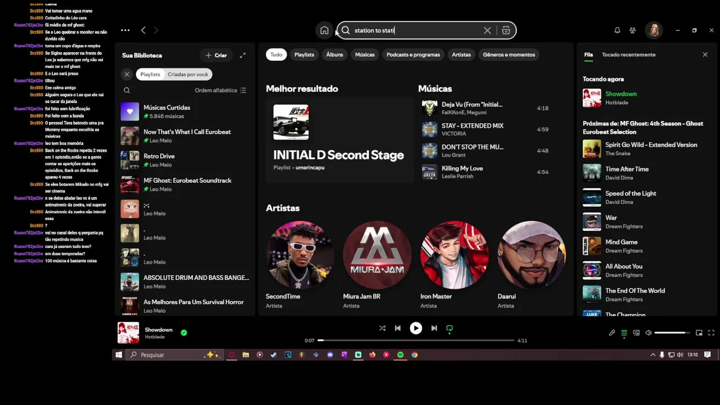Open lyrics microphone icon
This screenshot has height=405, width=720.
tap(612, 332)
